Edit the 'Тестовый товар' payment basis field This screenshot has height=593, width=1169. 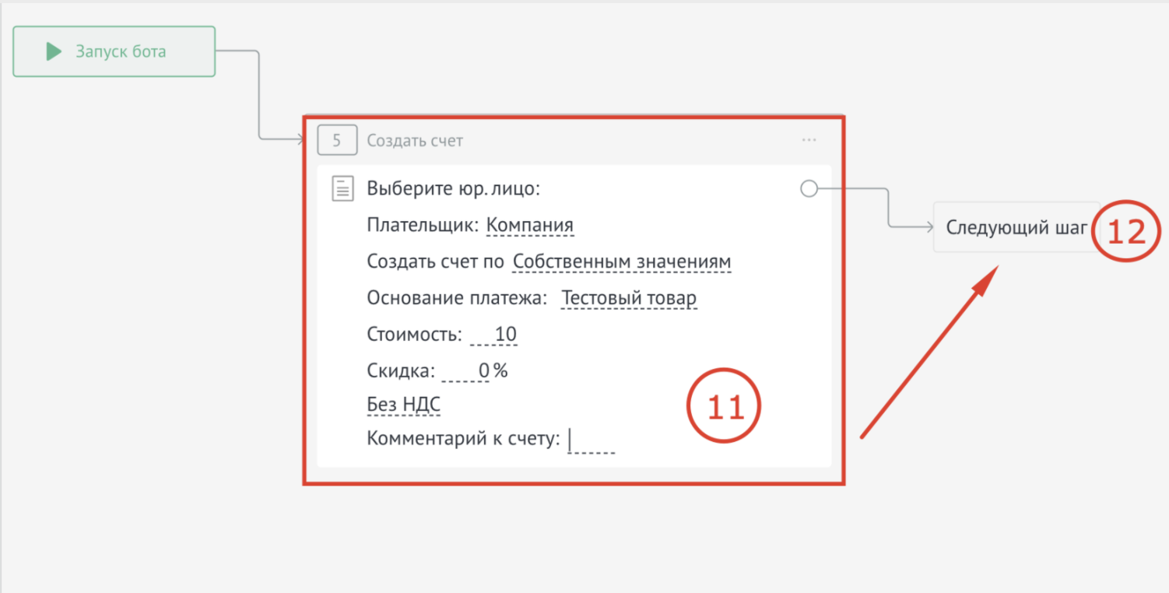[629, 298]
